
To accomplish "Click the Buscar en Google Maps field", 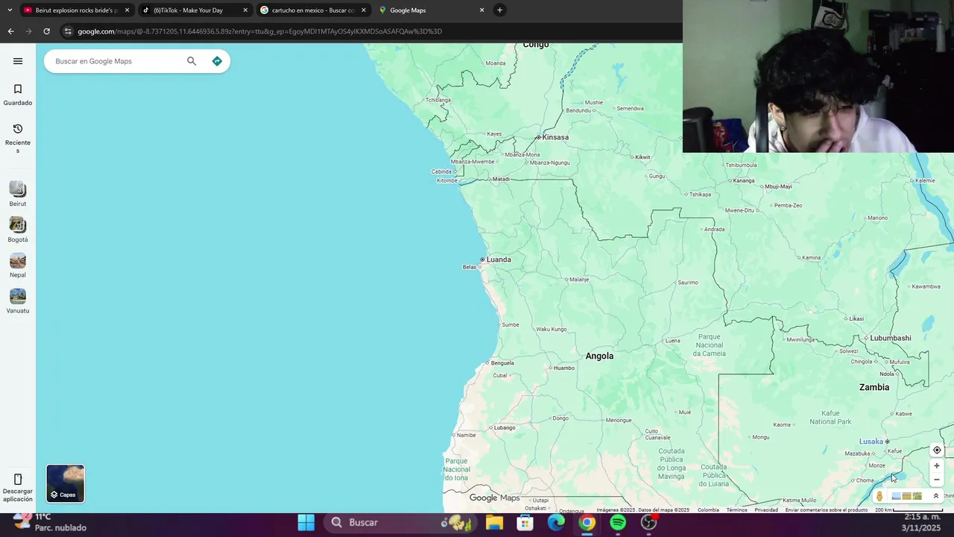I will [116, 61].
